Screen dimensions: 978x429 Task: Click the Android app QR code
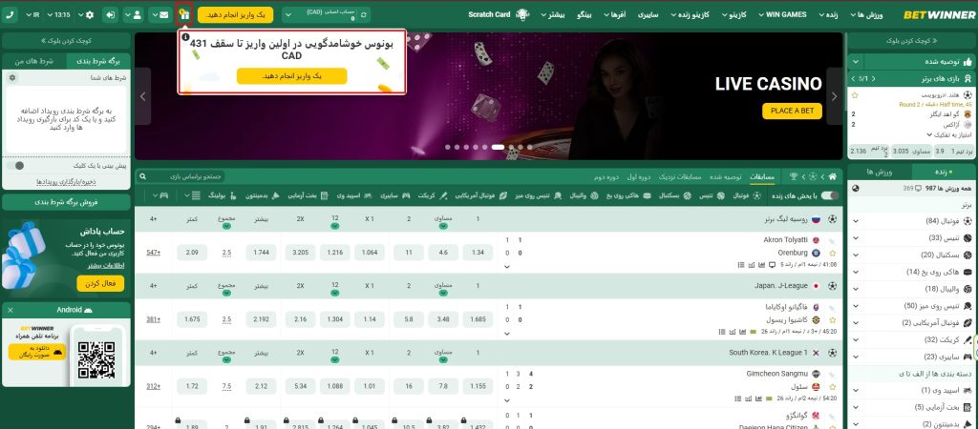pyautogui.click(x=96, y=360)
